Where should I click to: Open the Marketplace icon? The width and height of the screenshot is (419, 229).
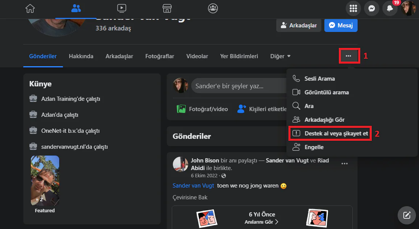pos(167,8)
